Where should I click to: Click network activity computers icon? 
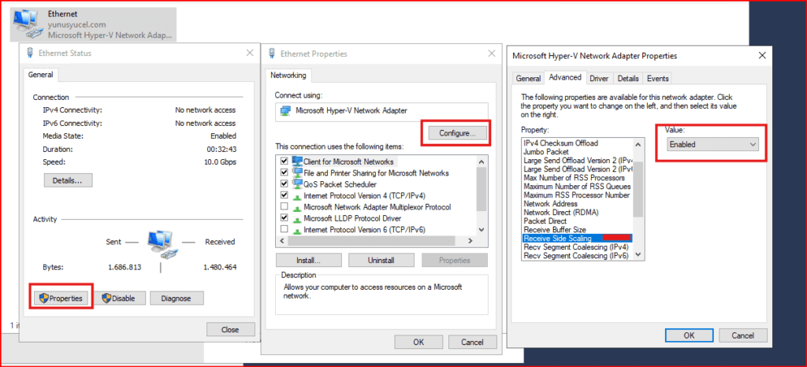(x=163, y=239)
